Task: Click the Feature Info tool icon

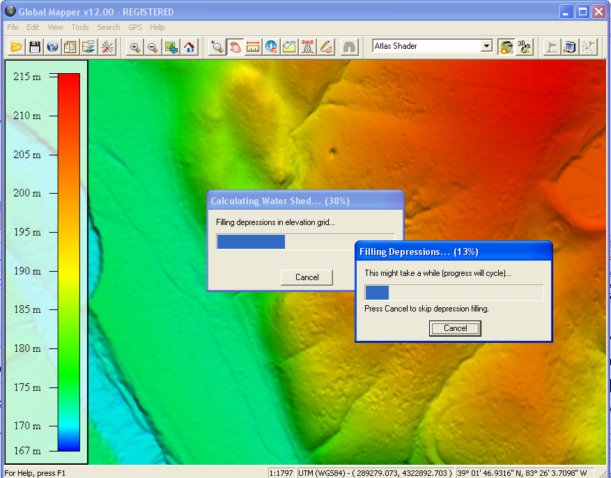Action: (271, 47)
